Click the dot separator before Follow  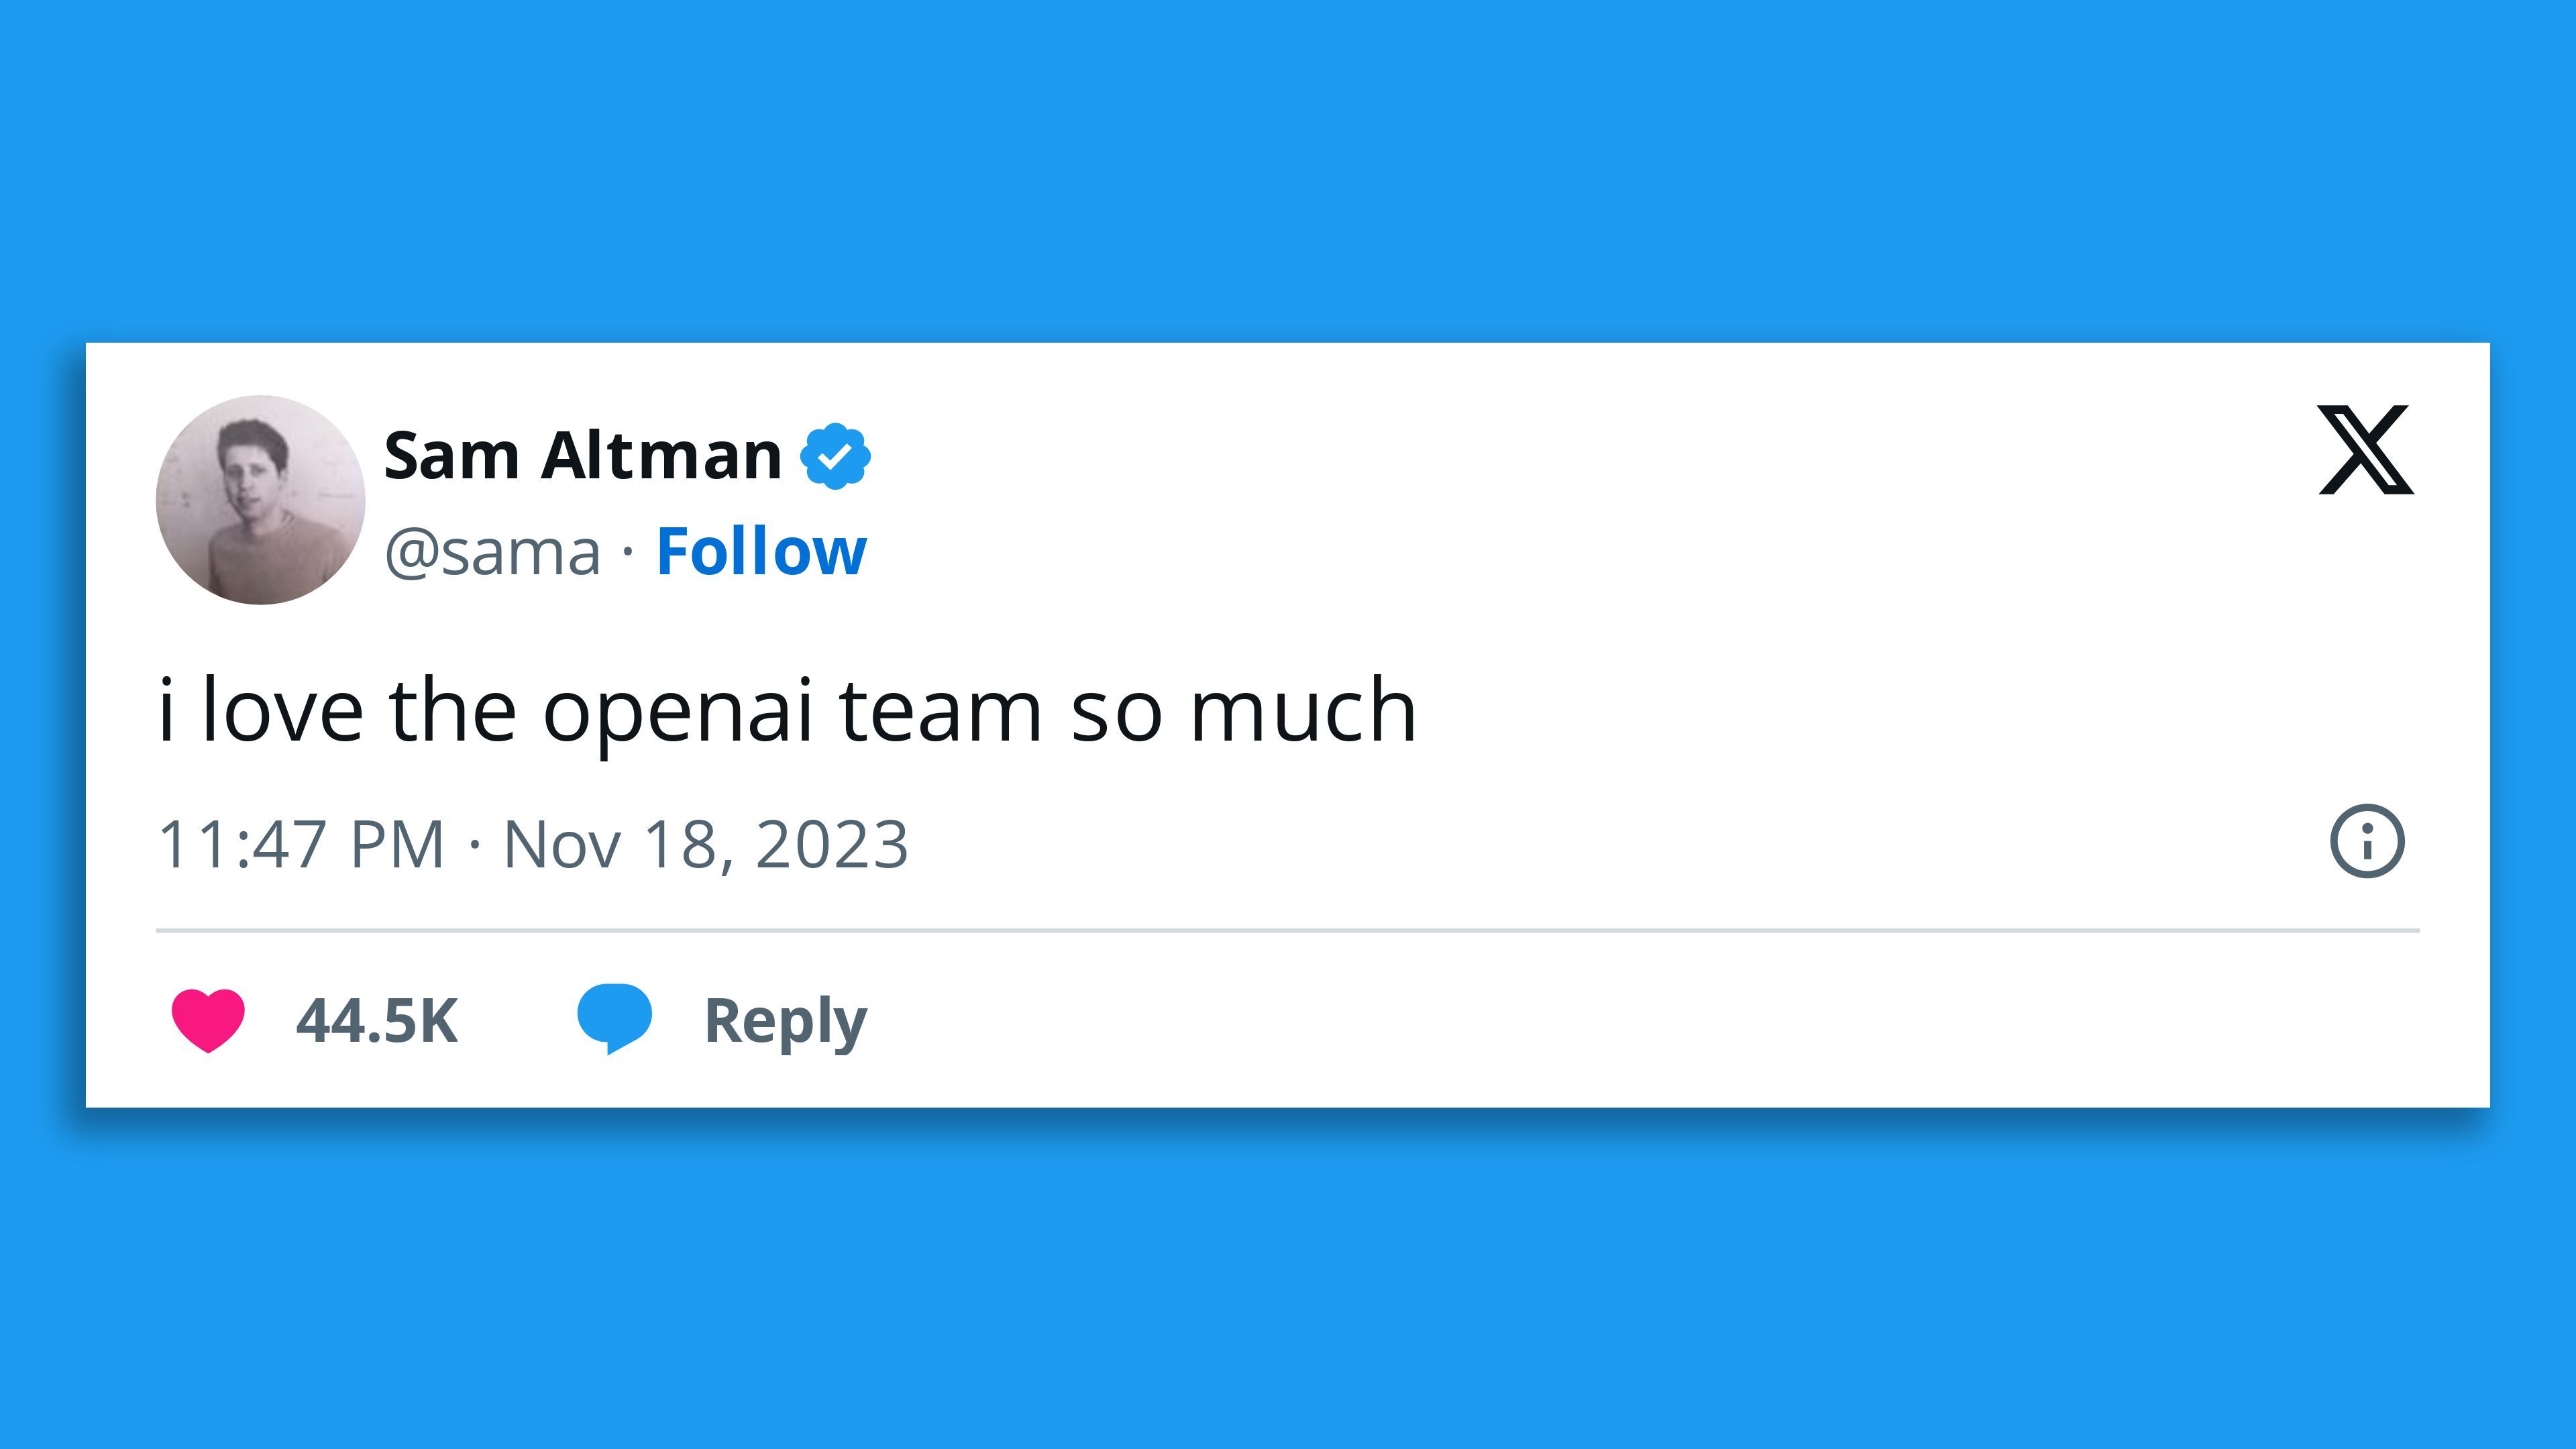point(628,552)
